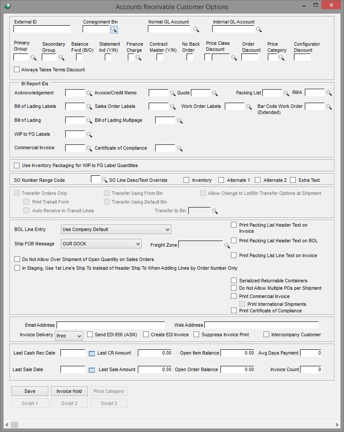The width and height of the screenshot is (344, 432).
Task: Enable Always Takes Terms Discount
Action: tap(17, 70)
